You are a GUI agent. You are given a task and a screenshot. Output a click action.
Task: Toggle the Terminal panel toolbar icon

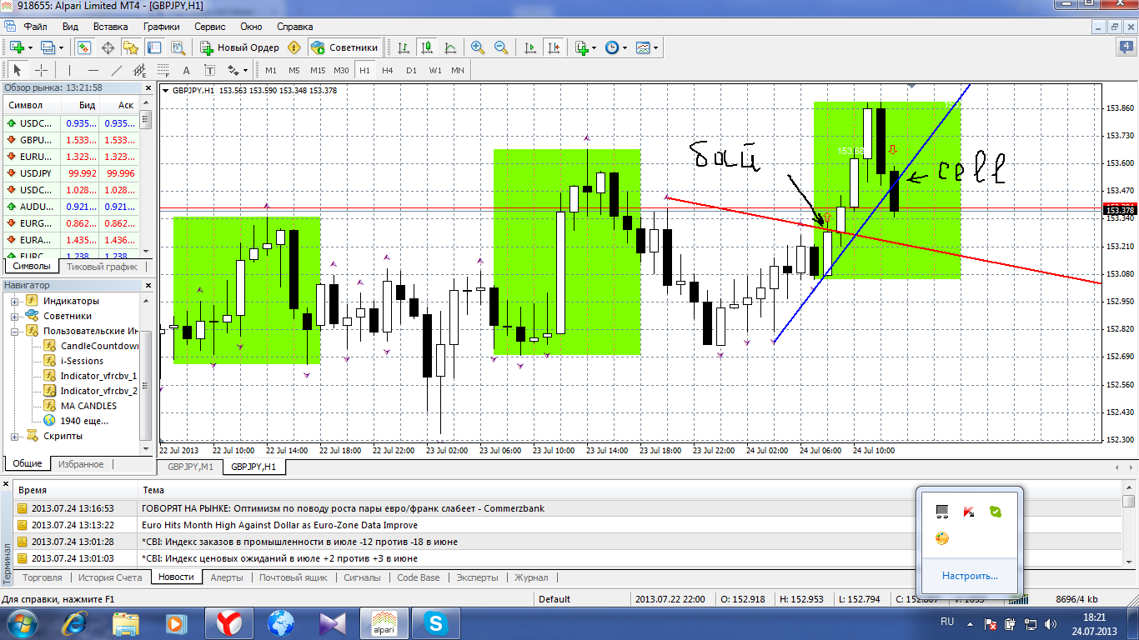tap(154, 47)
